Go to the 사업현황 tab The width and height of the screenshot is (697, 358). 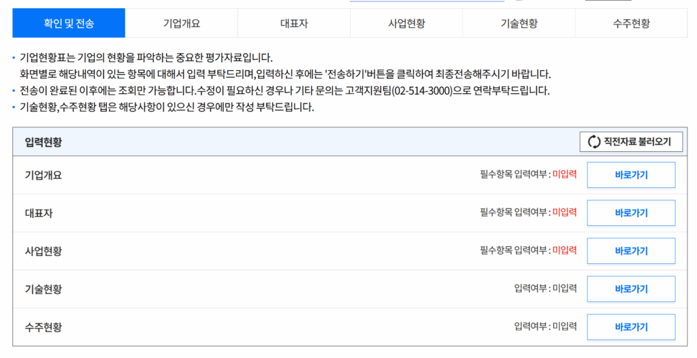(x=406, y=23)
